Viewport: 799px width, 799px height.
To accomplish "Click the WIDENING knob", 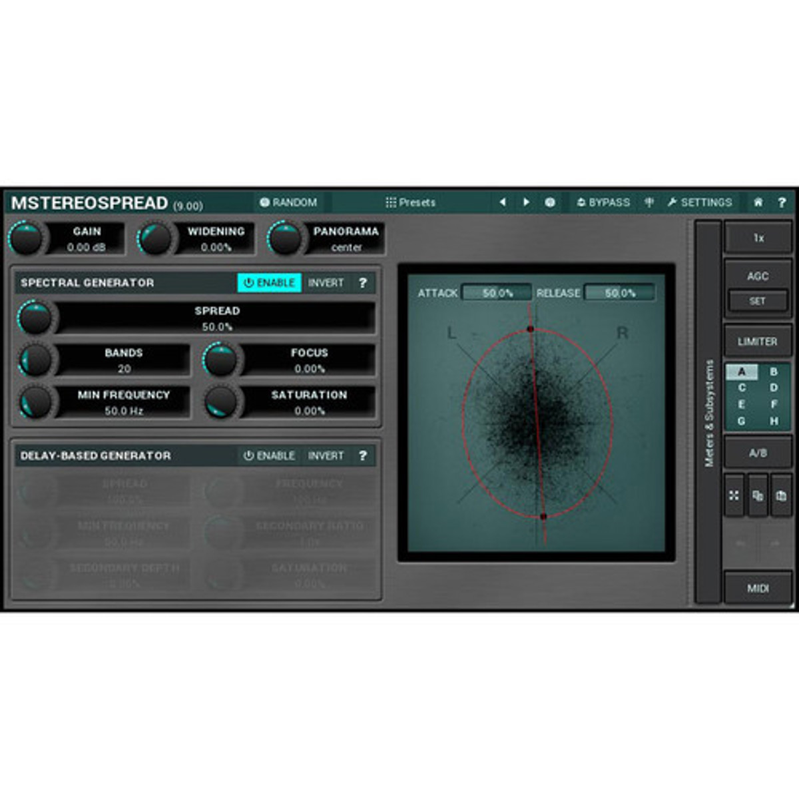I will [156, 239].
